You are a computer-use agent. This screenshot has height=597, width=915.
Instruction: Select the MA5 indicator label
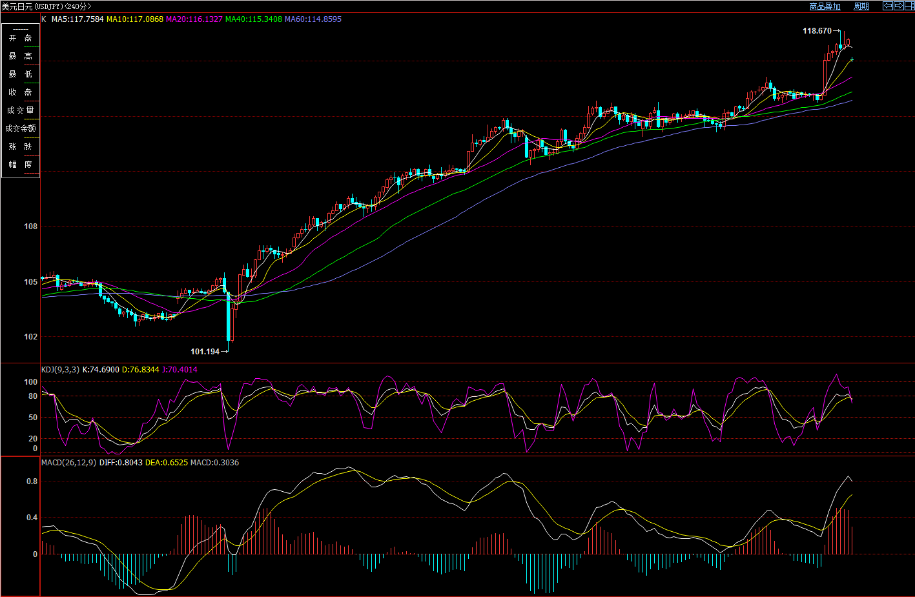pos(77,19)
